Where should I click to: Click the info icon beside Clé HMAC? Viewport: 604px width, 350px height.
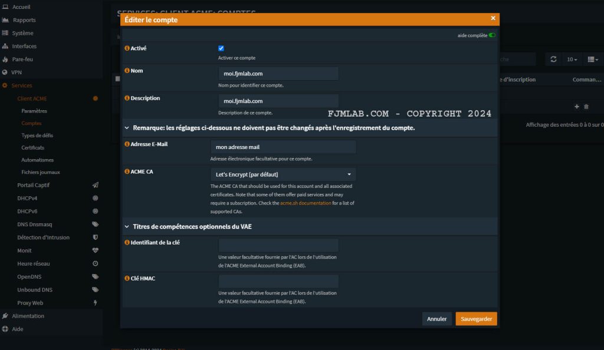(x=127, y=278)
